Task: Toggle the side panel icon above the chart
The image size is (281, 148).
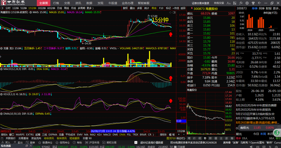Action: tap(174, 12)
